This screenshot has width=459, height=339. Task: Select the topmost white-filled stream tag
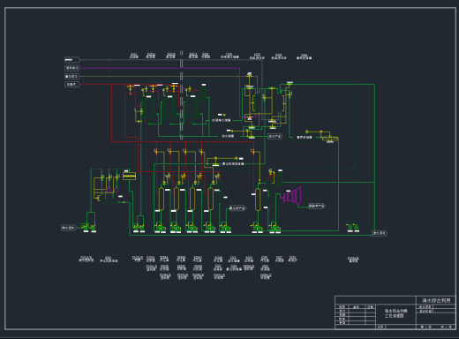tap(72, 60)
